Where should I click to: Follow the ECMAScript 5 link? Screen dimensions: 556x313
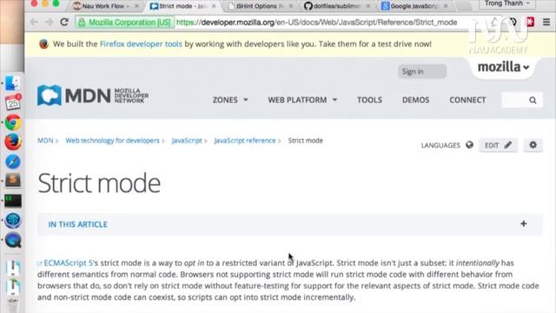68,263
